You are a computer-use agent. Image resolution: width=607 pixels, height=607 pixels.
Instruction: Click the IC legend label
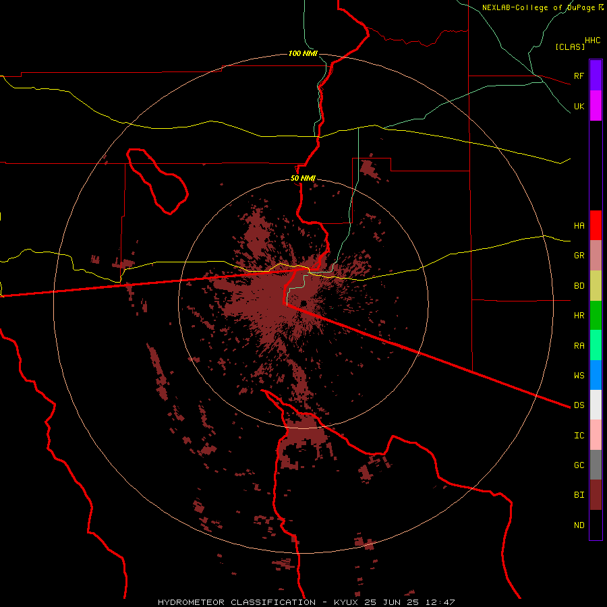(579, 436)
